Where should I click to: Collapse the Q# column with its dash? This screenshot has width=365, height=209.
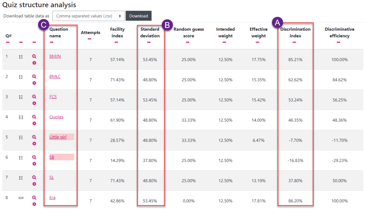pos(8,42)
